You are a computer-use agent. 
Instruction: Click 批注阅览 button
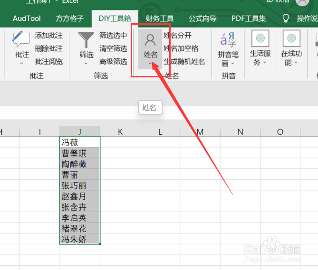48,61
